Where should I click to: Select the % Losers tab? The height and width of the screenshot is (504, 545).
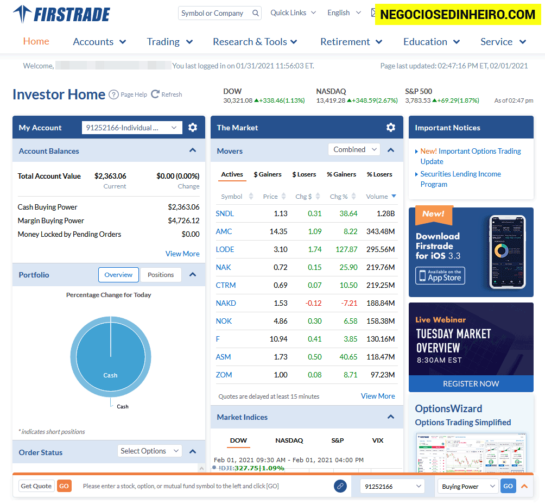(379, 174)
